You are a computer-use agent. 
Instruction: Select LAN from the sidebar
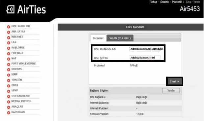[14, 42]
